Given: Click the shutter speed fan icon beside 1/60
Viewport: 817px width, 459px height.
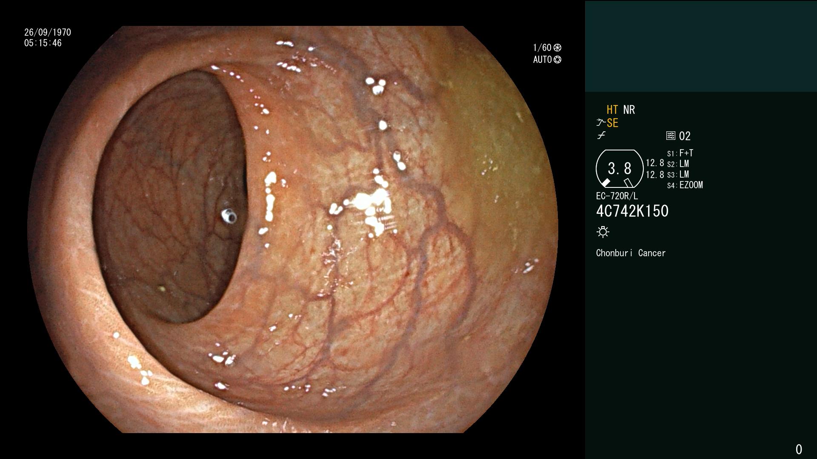Looking at the screenshot, I should point(557,48).
